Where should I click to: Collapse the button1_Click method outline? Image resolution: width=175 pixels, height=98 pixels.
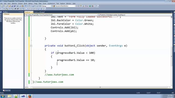pos(31,46)
